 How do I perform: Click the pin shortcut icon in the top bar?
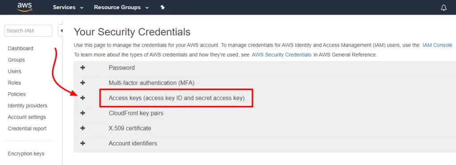163,8
